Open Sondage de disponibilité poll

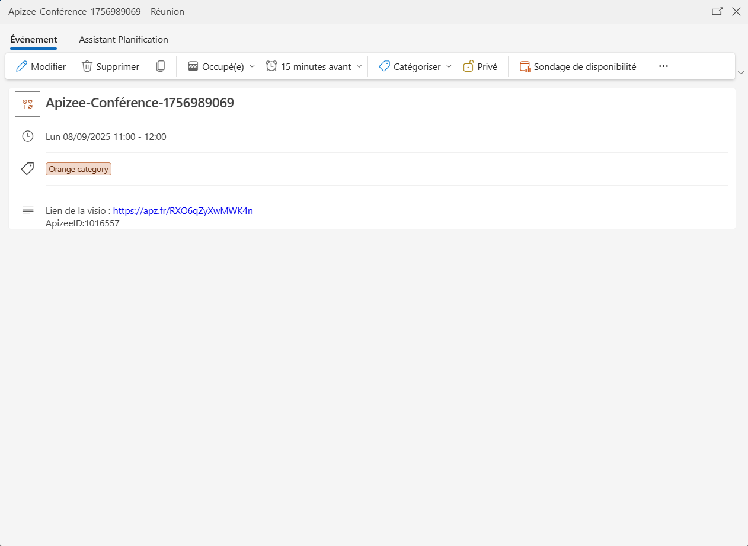point(578,66)
